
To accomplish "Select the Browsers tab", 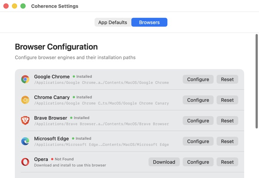I will click(x=149, y=22).
